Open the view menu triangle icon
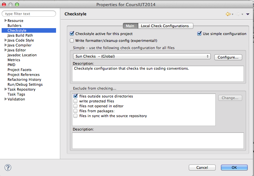The image size is (254, 176). coord(248,14)
